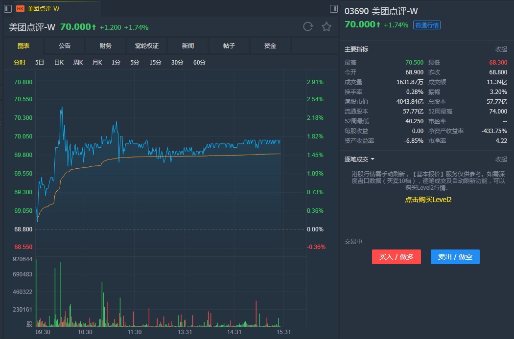Click the 交易中 status text
The image size is (514, 339).
coord(353,241)
